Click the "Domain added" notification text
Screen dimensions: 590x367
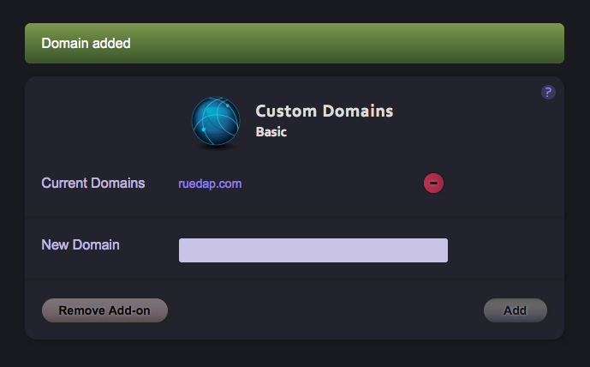[x=86, y=43]
